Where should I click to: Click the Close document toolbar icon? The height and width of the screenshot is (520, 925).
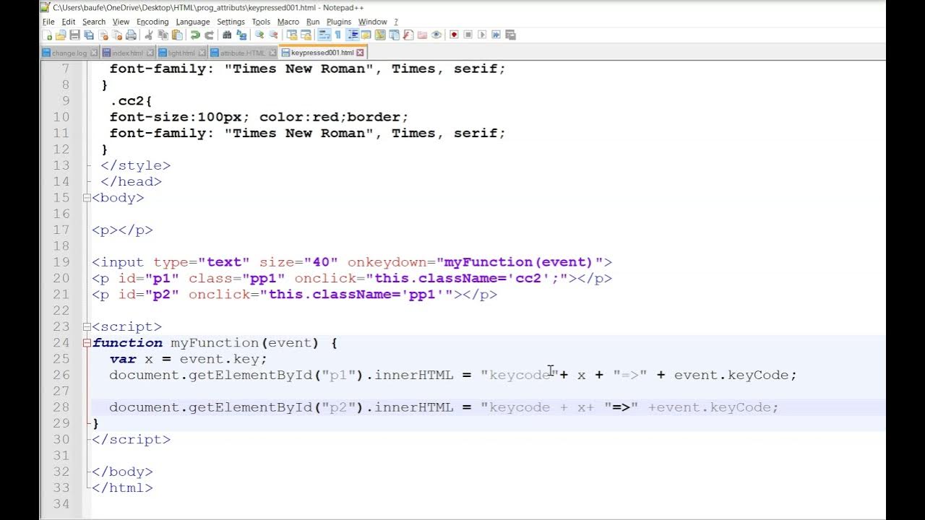[x=103, y=35]
